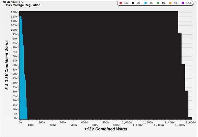Image resolution: width=198 pixels, height=137 pixels.
Task: Click the '600w' x-axis tick label
Action: tap(84, 122)
